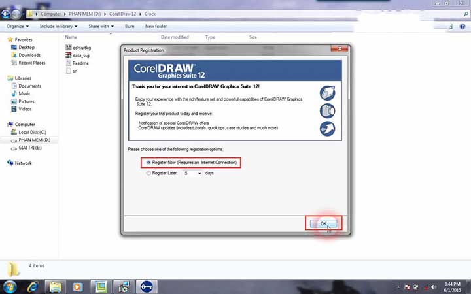Viewport: 471px width, 294px height.
Task: Open the days dropdown showing 15
Action: [192, 173]
